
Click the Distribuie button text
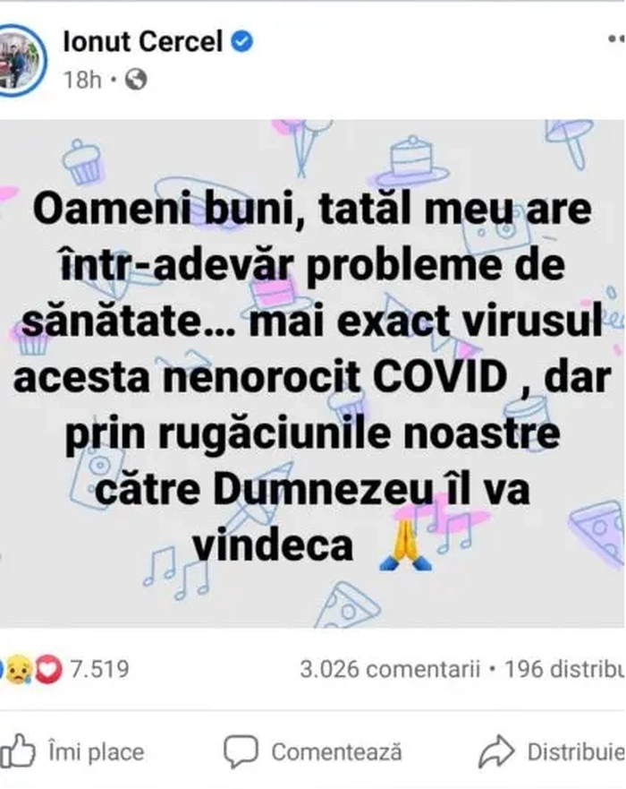point(577,752)
